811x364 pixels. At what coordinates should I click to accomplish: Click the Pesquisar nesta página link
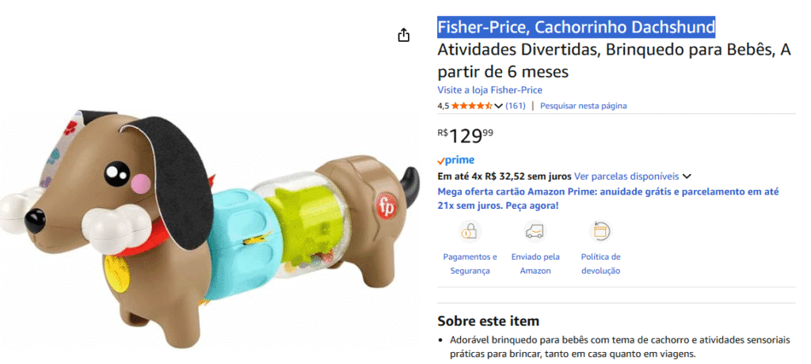pyautogui.click(x=583, y=105)
